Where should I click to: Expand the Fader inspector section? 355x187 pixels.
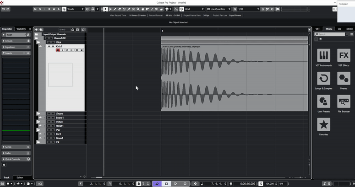(x=16, y=153)
